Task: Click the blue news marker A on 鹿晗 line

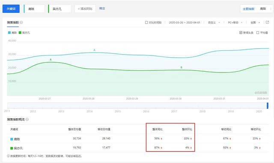Action: pyautogui.click(x=94, y=50)
